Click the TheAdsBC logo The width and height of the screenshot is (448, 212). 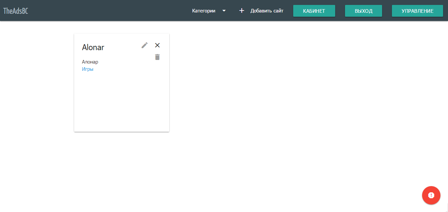coord(16,11)
